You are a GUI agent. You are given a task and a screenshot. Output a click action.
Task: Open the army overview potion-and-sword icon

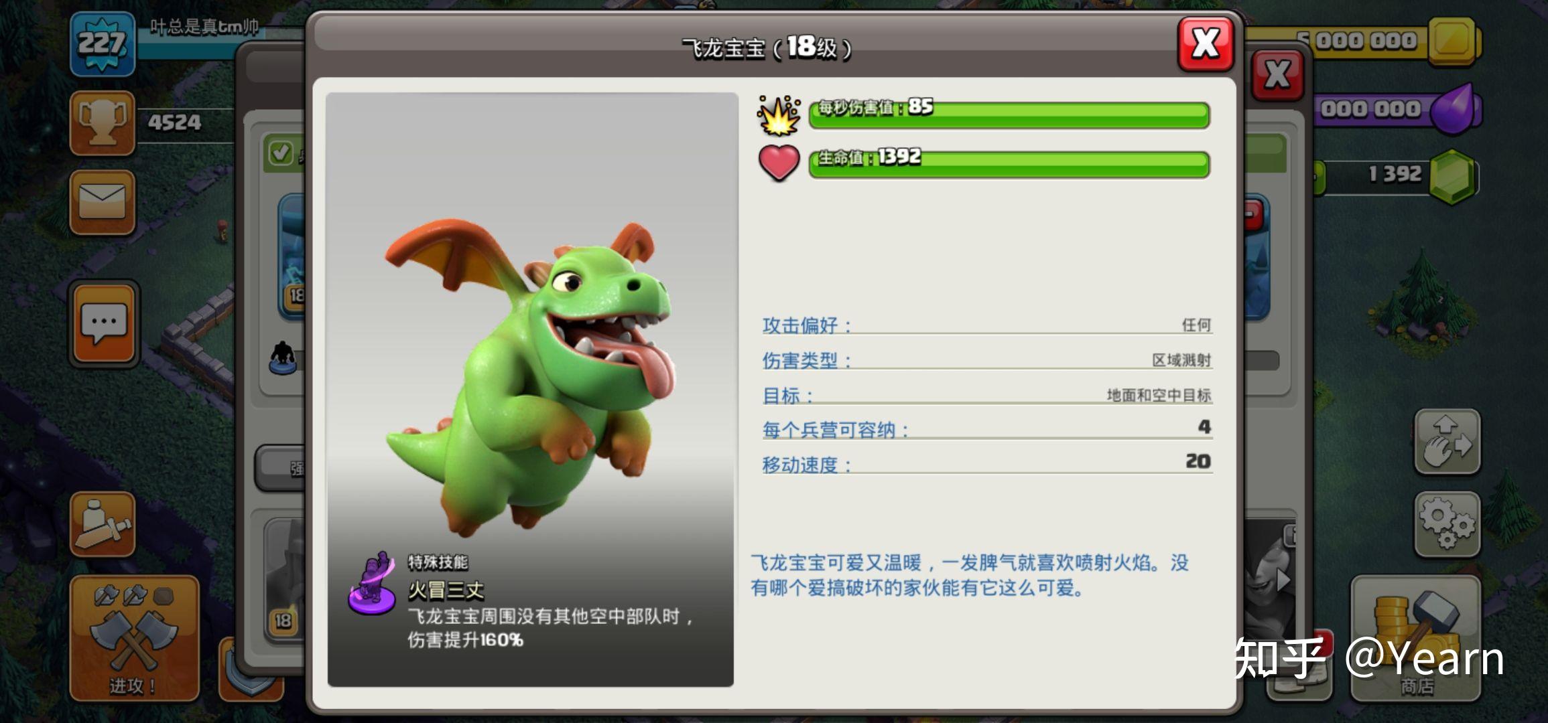pyautogui.click(x=103, y=525)
